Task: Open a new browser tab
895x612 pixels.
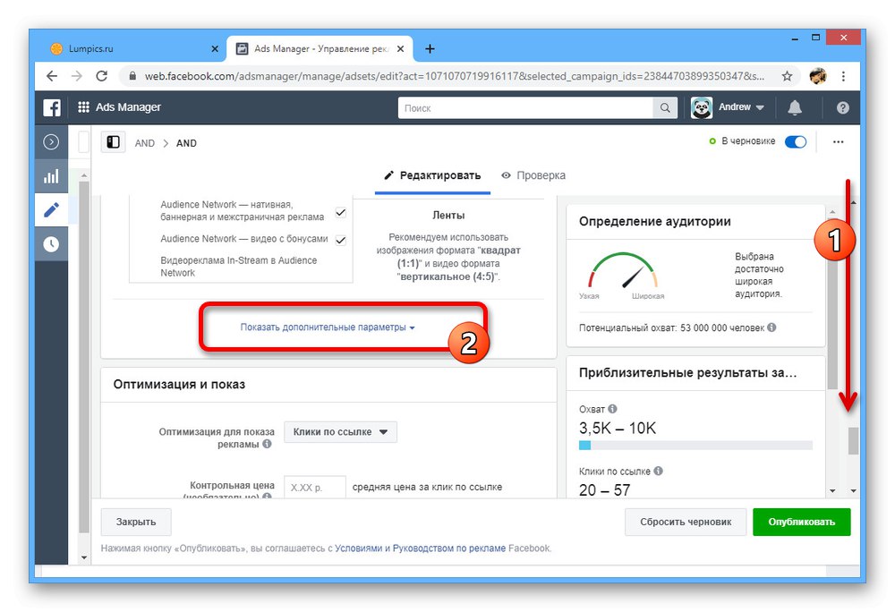Action: click(430, 49)
